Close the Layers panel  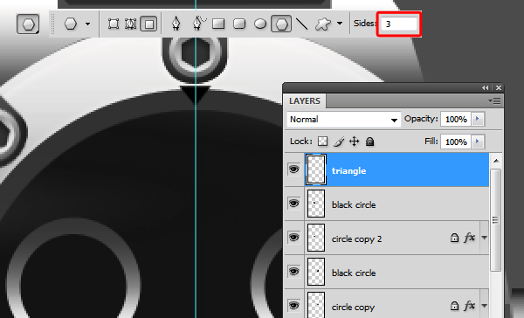coord(499,87)
